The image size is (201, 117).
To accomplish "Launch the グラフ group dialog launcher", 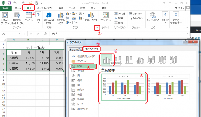I will point(97,27).
